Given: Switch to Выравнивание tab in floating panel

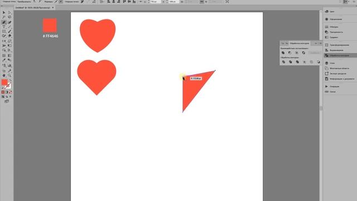Looking at the screenshot, I should point(287,44).
